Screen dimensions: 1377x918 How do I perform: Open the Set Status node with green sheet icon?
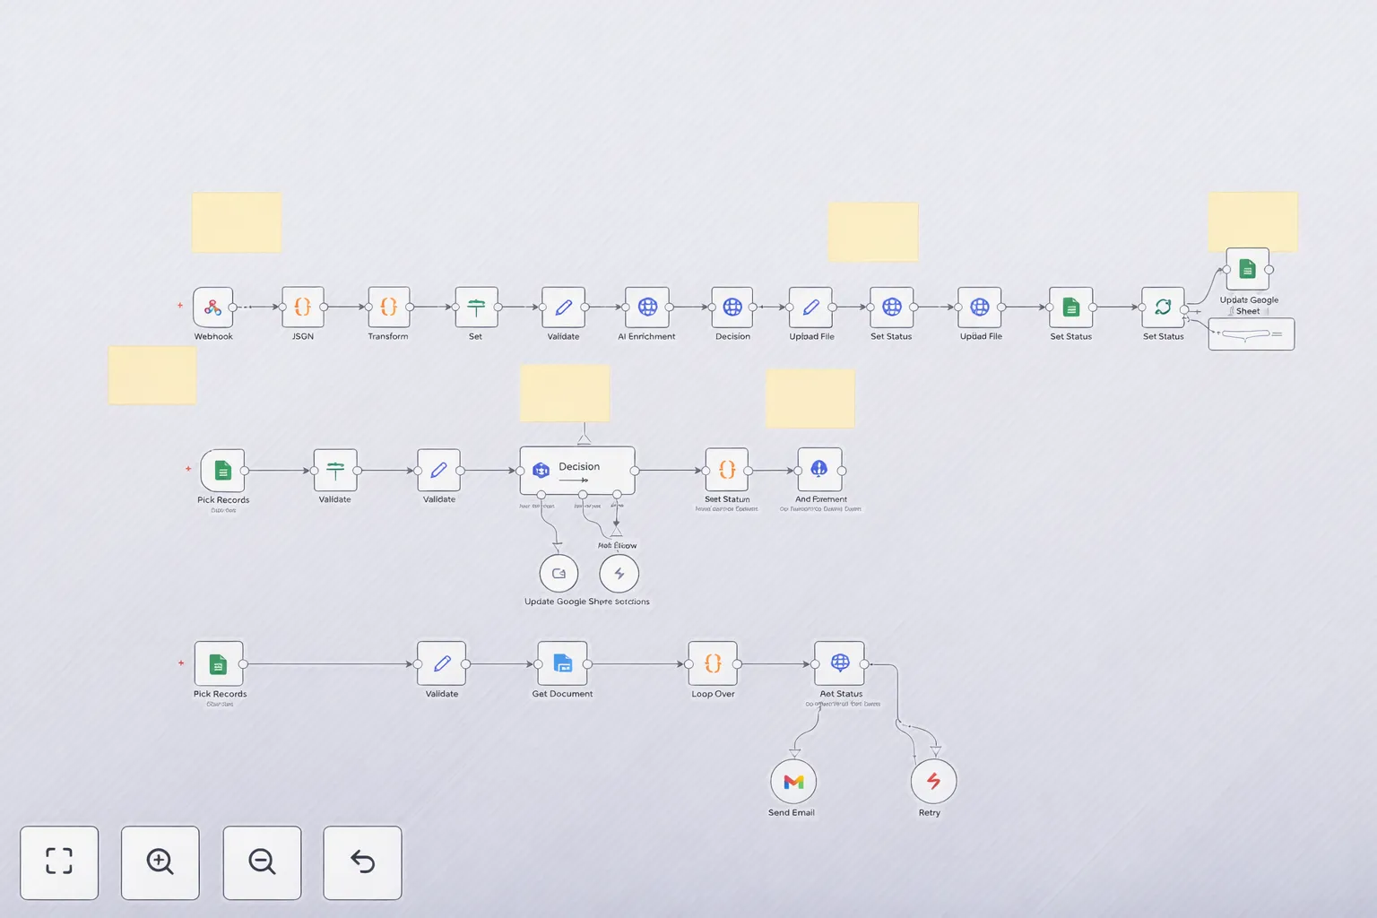(x=1071, y=307)
